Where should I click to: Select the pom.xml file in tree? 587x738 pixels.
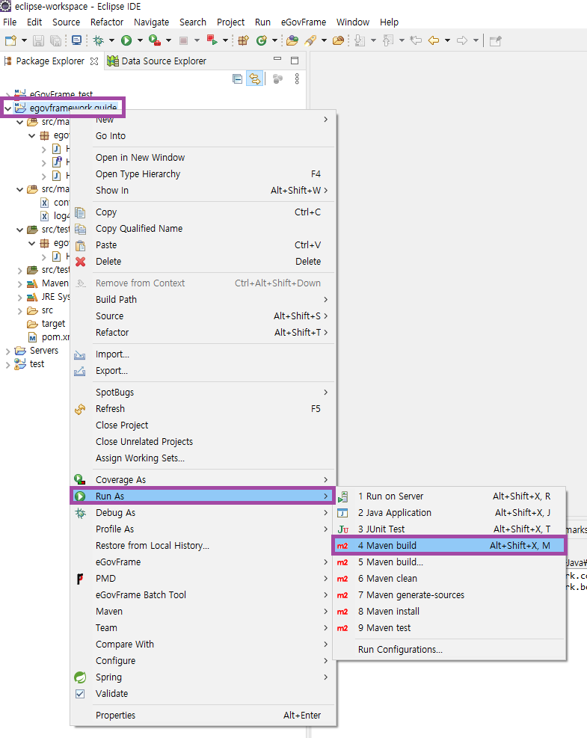tap(55, 337)
